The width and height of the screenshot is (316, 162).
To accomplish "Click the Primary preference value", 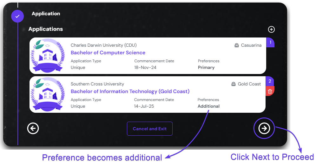I will [x=206, y=67].
